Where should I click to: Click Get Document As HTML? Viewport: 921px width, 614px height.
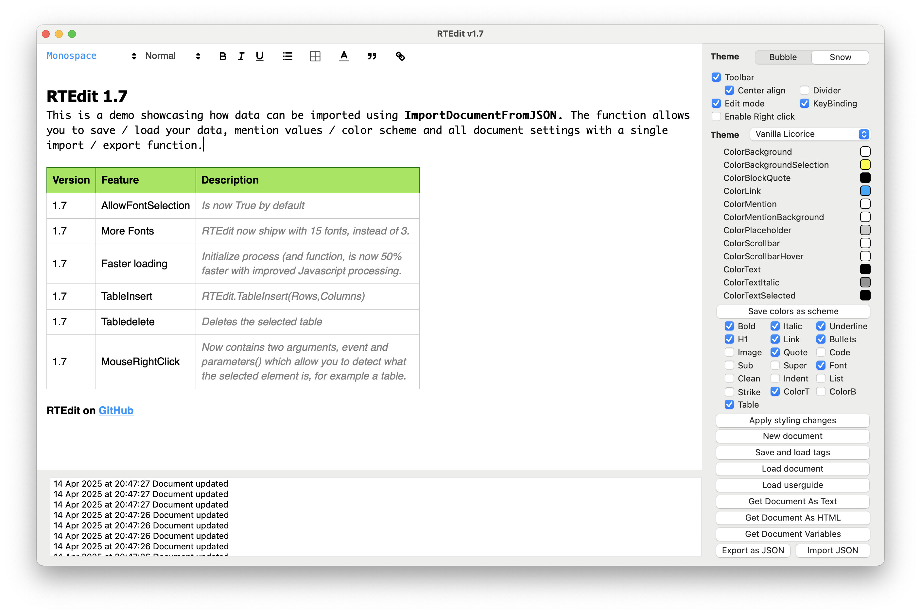coord(793,518)
